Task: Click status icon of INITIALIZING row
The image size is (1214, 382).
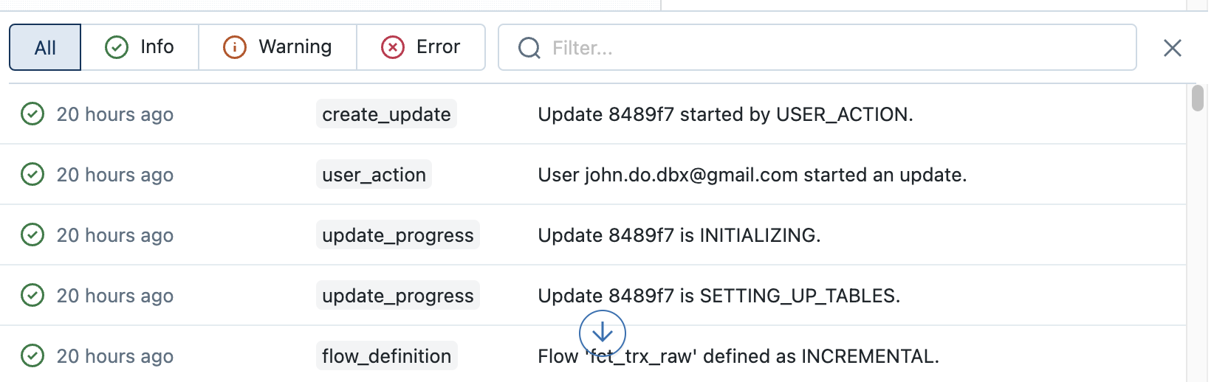Action: [32, 235]
